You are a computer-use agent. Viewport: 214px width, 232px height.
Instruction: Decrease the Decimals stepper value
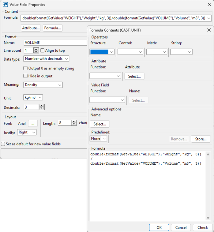[x=42, y=109]
